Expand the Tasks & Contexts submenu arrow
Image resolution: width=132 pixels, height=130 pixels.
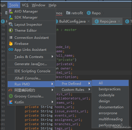(52, 57)
